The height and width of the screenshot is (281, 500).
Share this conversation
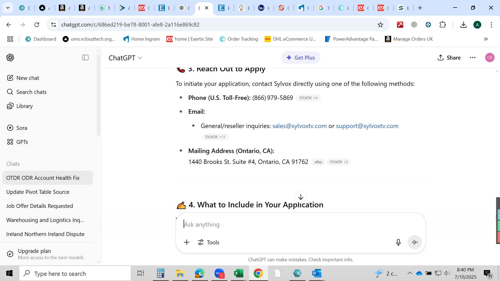point(449,58)
